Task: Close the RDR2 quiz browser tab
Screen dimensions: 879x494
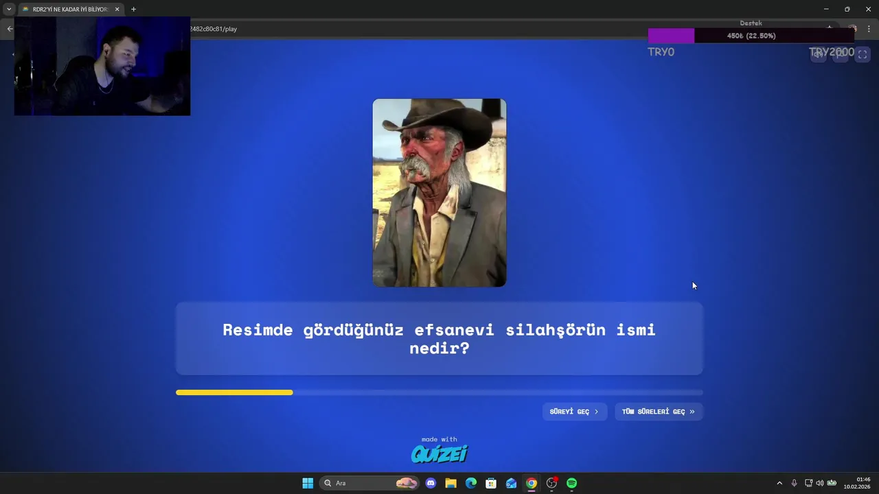Action: (117, 9)
